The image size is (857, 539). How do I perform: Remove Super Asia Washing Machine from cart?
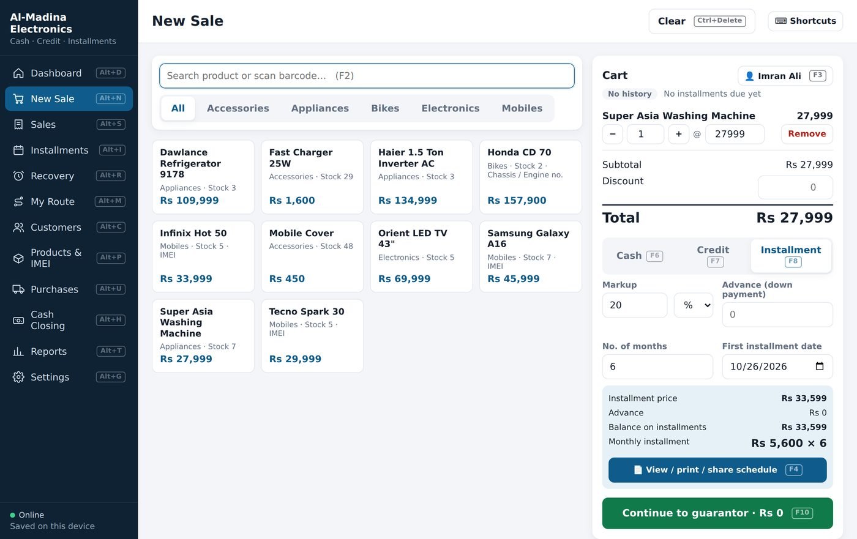[807, 134]
